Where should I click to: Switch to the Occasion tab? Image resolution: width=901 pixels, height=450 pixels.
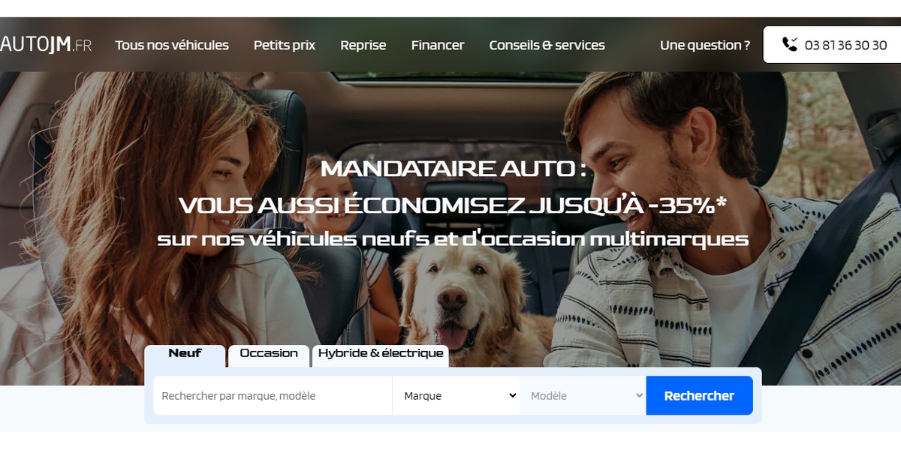click(x=269, y=355)
